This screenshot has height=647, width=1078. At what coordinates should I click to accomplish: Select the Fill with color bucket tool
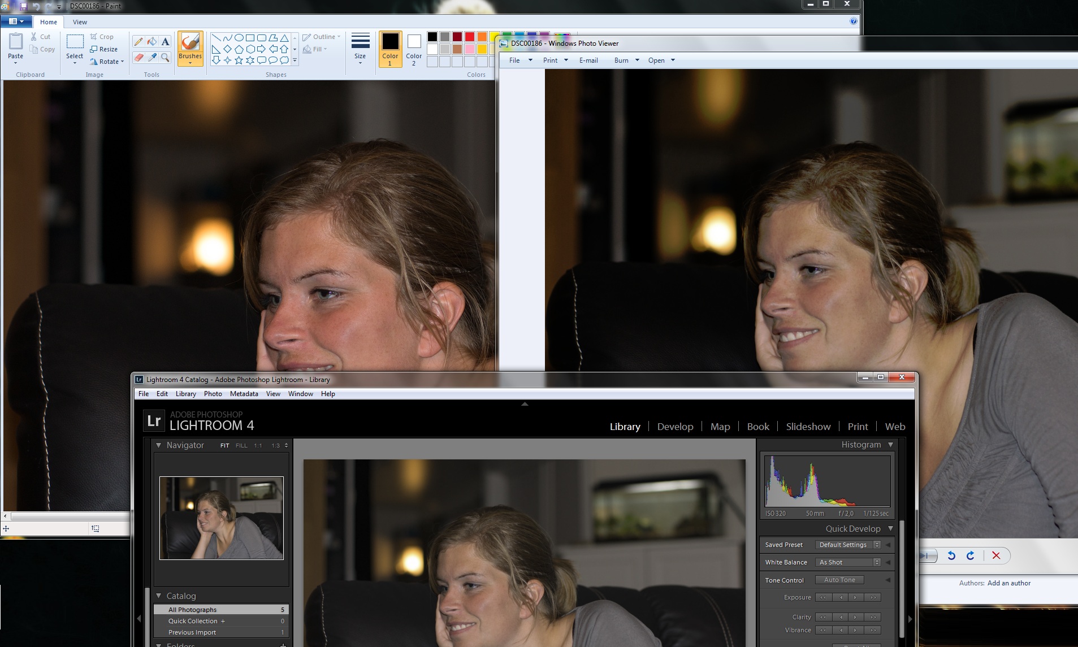152,41
